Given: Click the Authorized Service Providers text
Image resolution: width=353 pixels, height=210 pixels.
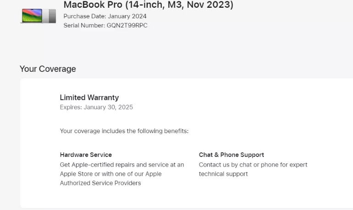Looking at the screenshot, I should click(x=100, y=183).
